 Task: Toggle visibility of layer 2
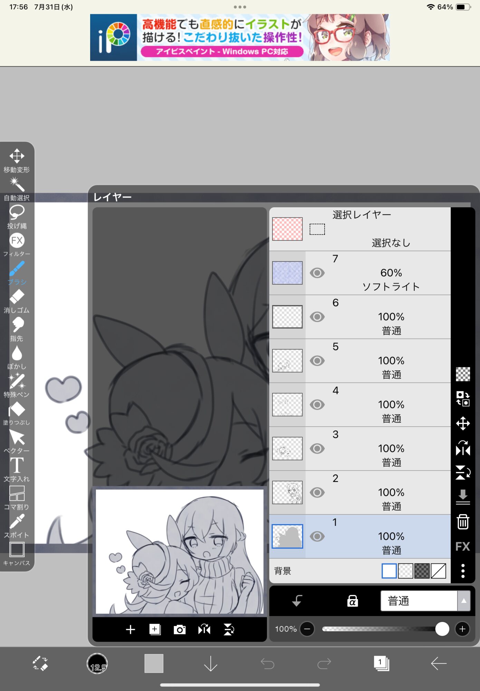click(x=317, y=492)
